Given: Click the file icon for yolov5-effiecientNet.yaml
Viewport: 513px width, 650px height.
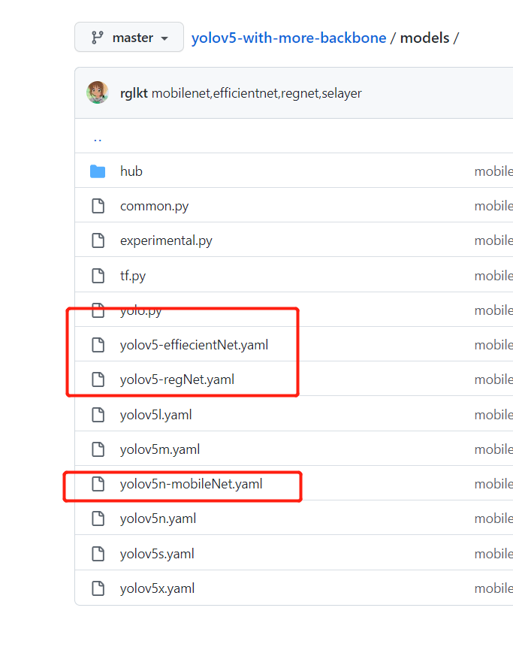Looking at the screenshot, I should coord(98,345).
